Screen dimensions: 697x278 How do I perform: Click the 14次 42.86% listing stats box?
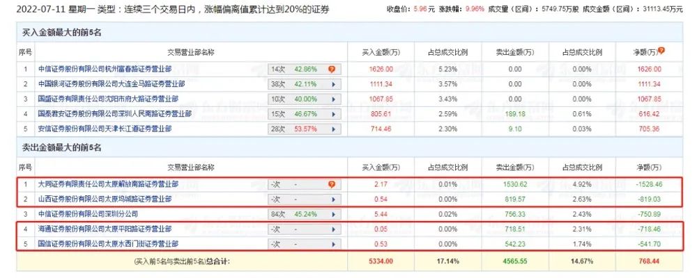(x=305, y=69)
